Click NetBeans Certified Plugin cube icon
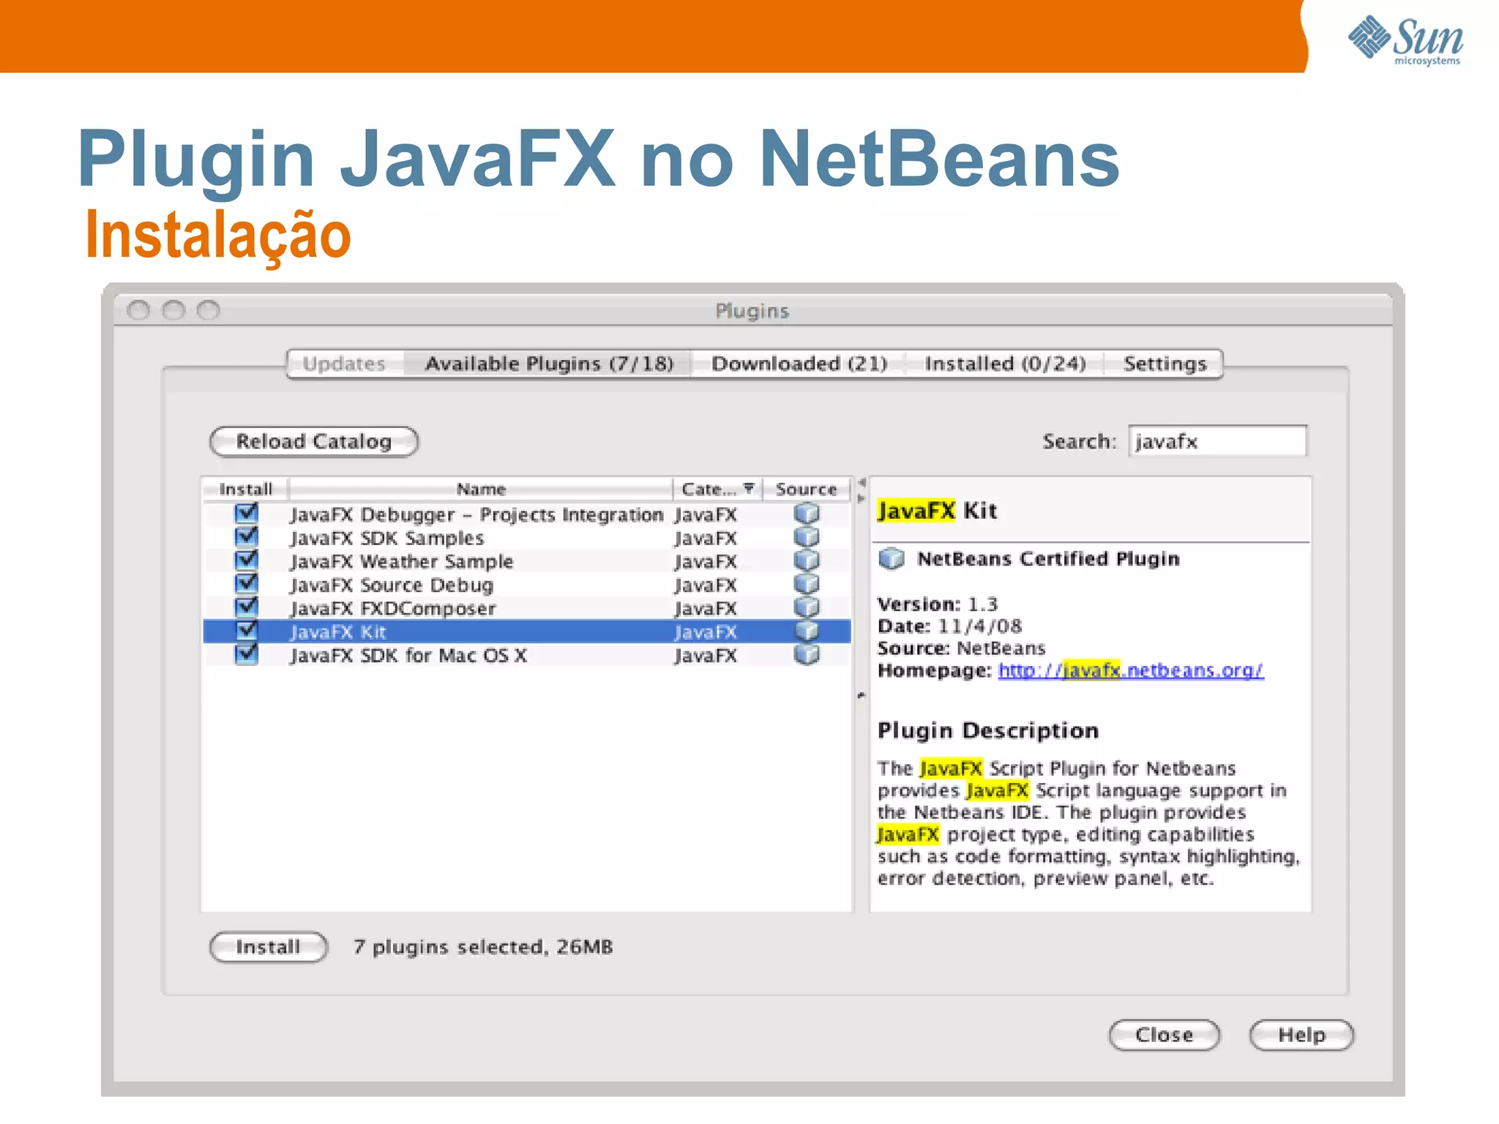The image size is (1499, 1124). tap(891, 559)
